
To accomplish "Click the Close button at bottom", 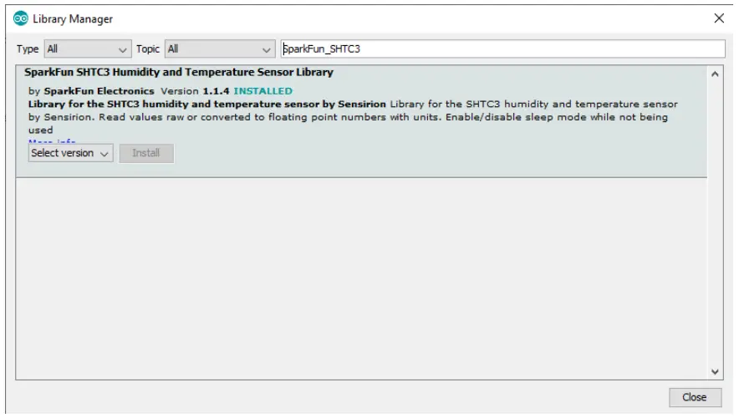I will 694,397.
